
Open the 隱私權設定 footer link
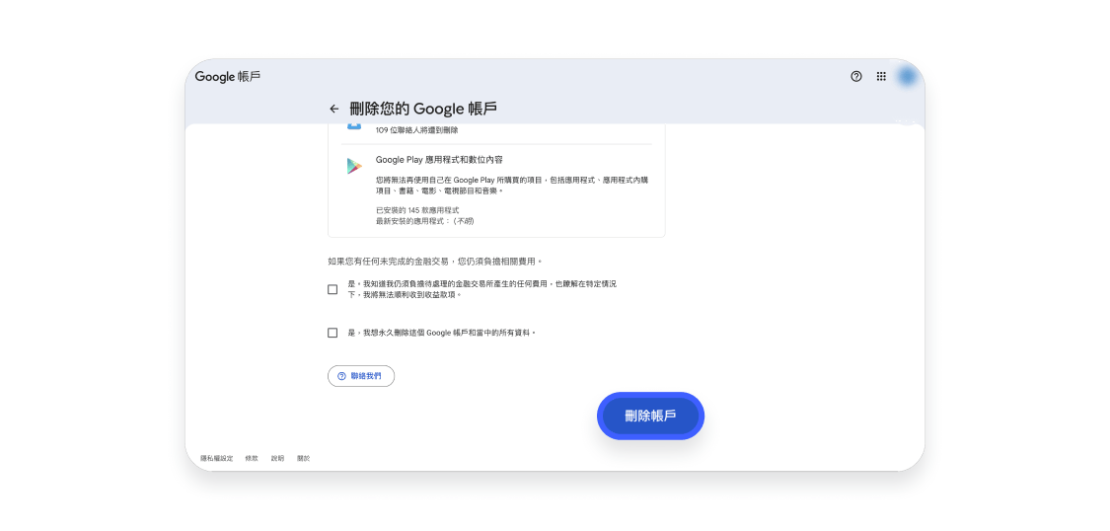pos(217,458)
